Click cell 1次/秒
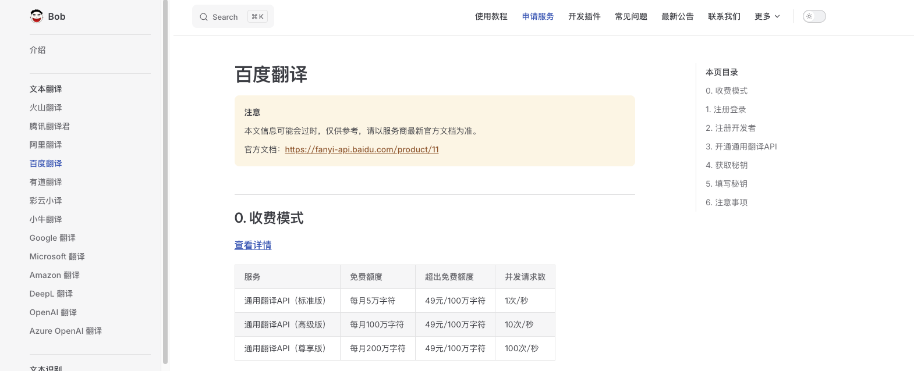914x371 pixels. (x=525, y=301)
